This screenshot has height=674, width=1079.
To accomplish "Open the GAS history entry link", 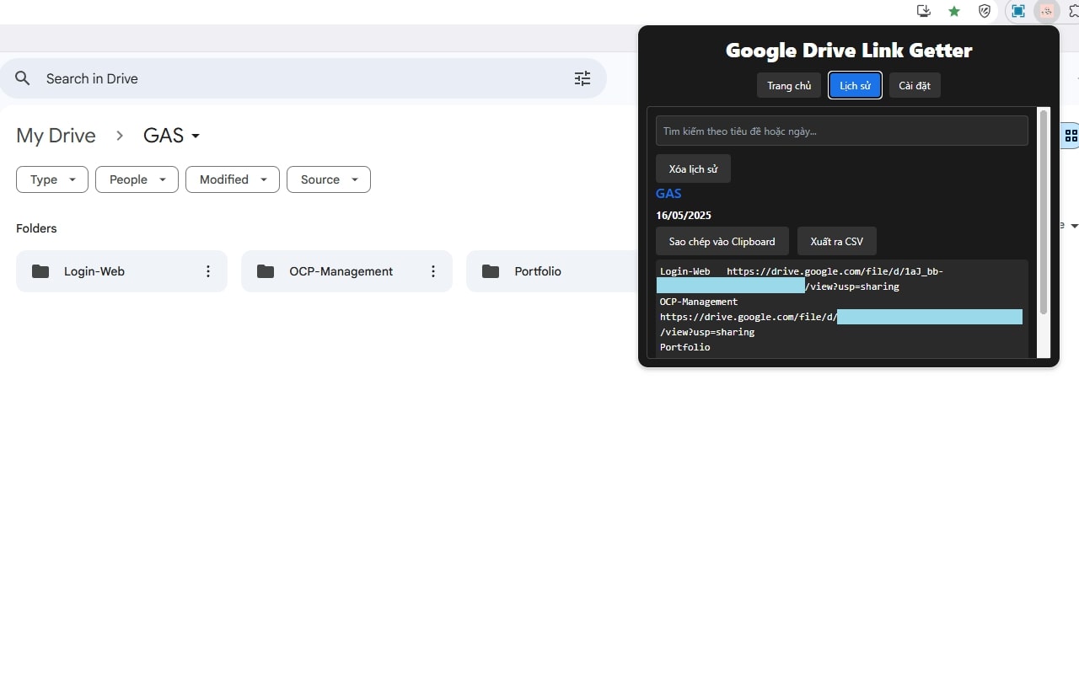I will pyautogui.click(x=668, y=194).
